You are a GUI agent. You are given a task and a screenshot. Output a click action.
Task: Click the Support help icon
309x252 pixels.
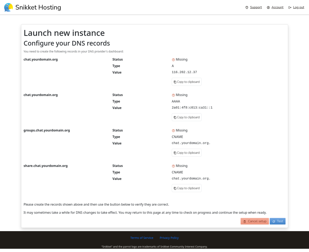[247, 8]
